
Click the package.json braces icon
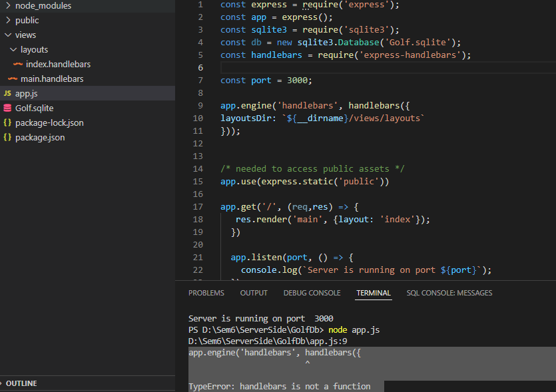pos(7,138)
